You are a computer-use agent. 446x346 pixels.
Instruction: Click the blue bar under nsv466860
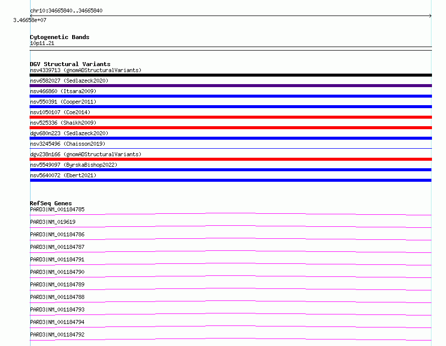231,96
